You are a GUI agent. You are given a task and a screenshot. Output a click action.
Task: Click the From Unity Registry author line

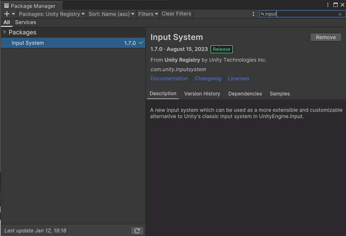(208, 60)
